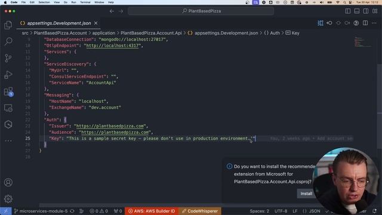Viewport: 382px width, 215px height.
Task: Show additional views ellipsis in activity bar
Action: point(8,141)
